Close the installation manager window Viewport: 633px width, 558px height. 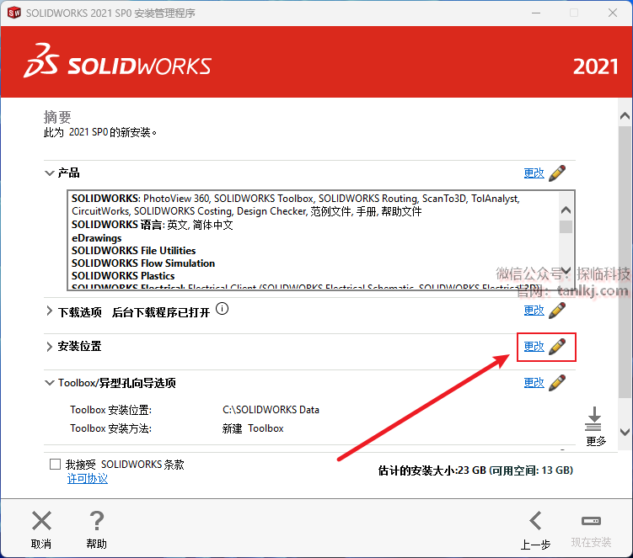(x=613, y=13)
